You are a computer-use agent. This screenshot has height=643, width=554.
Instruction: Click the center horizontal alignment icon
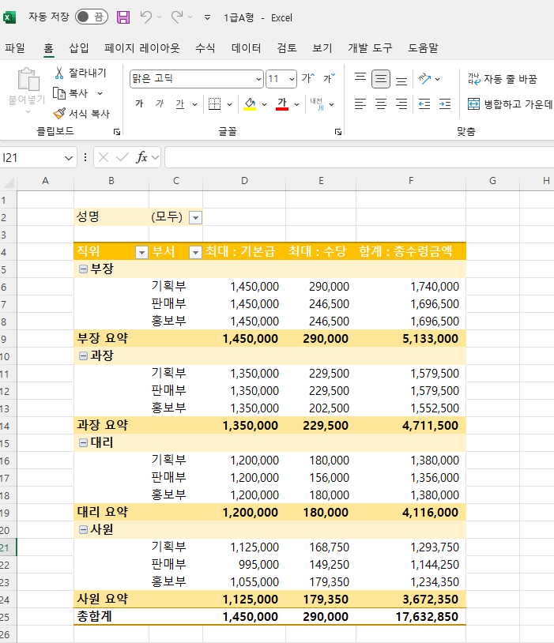[381, 103]
